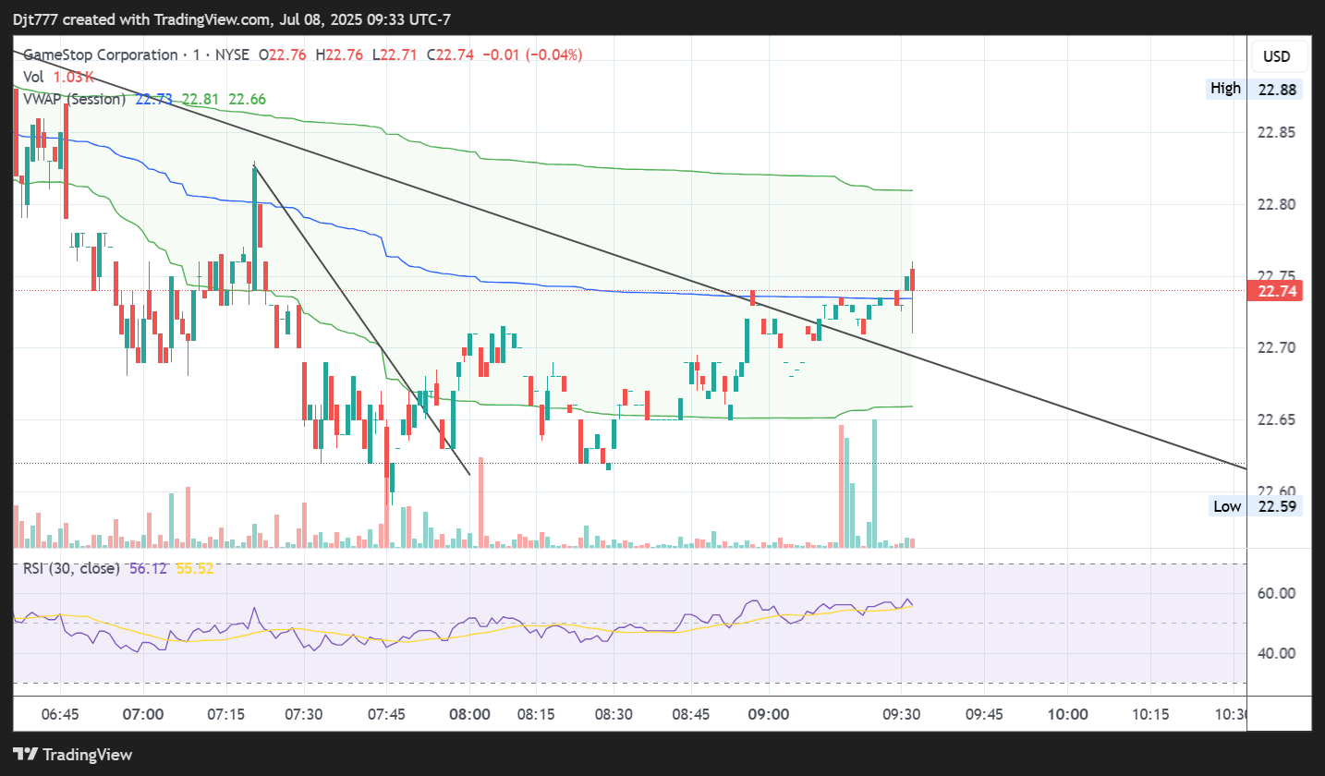
Task: Click the 09:30 time axis label
Action: [901, 714]
